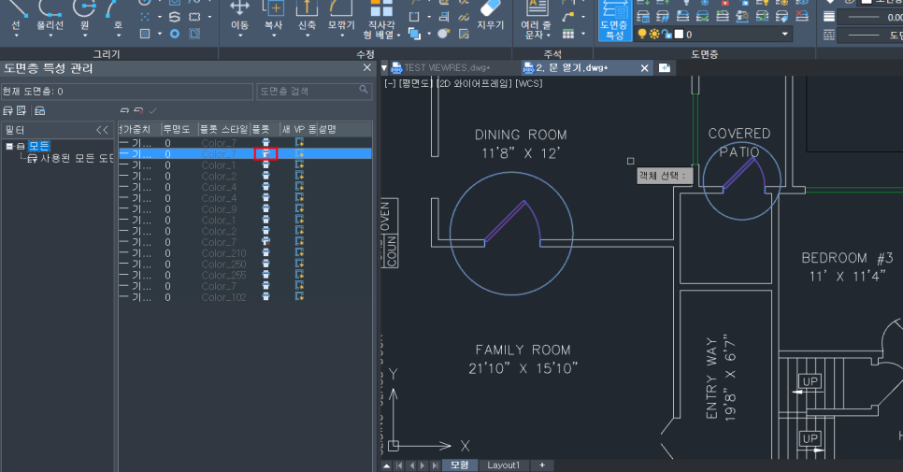
Task: Select the Line (선) draw tool
Action: pos(16,16)
